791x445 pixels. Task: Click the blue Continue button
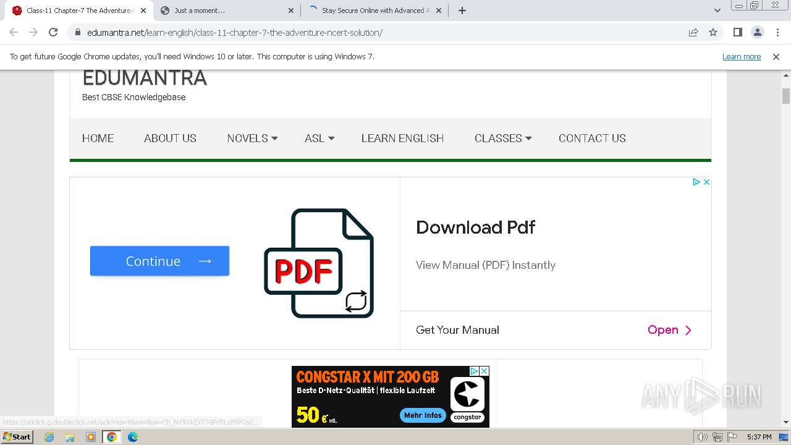pos(159,261)
